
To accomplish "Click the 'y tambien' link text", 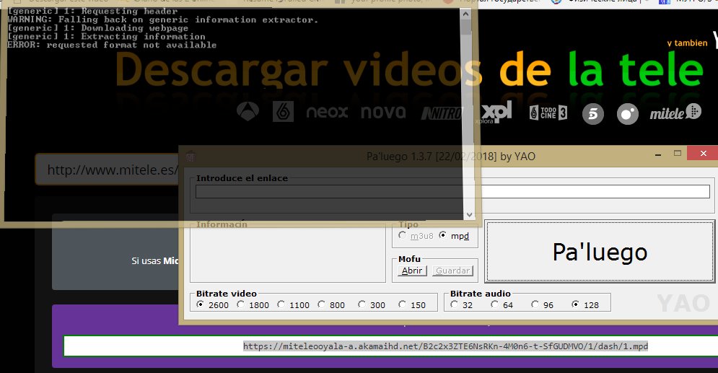I will 687,43.
